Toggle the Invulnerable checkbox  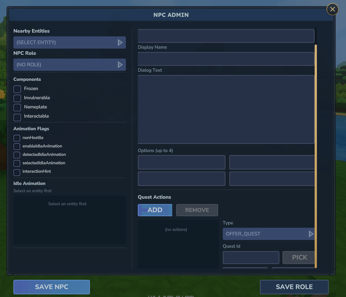(17, 98)
